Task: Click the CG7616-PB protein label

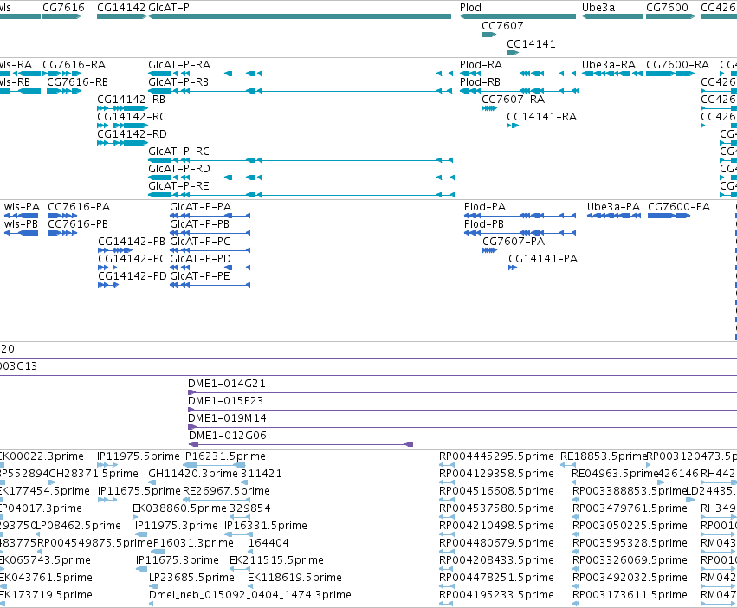Action: click(78, 224)
